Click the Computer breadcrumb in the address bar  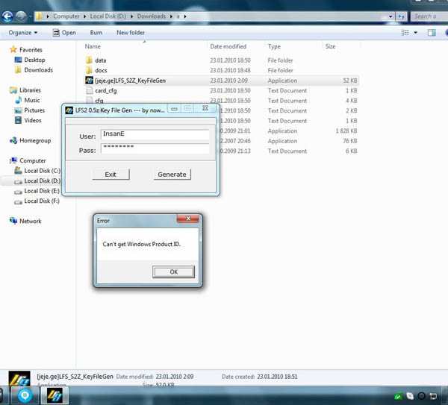click(66, 16)
